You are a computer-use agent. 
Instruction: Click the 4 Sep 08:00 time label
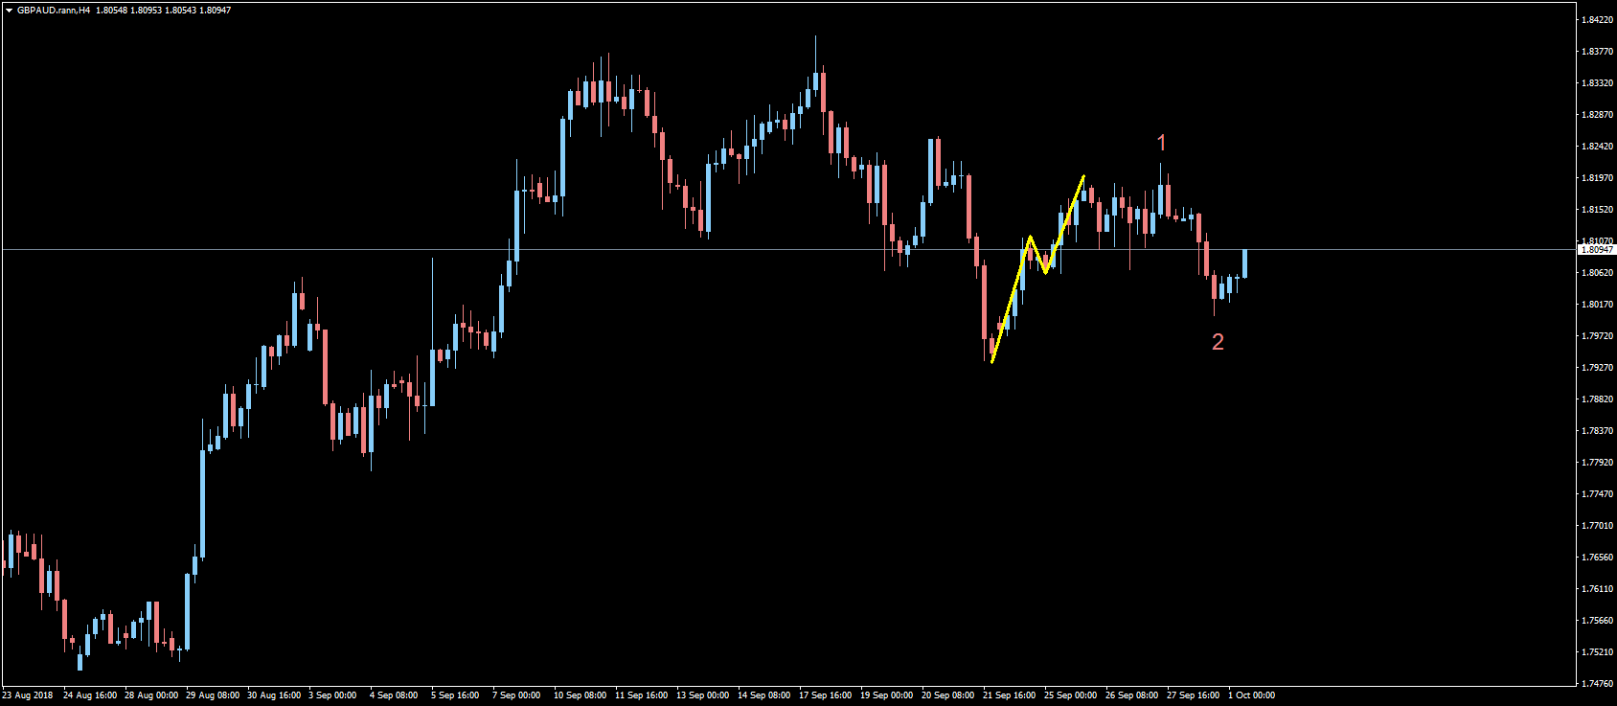(394, 695)
